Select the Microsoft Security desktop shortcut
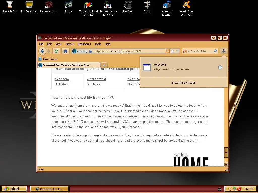The width and height of the screenshot is (258, 193). (167, 8)
